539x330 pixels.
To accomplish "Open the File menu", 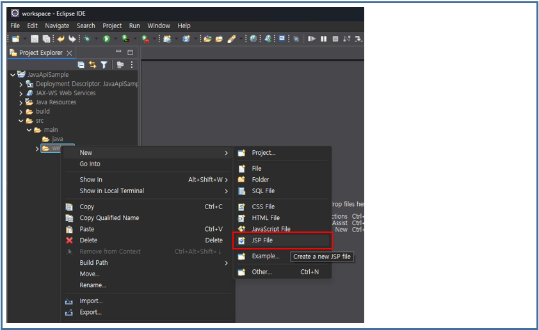I will click(x=15, y=26).
